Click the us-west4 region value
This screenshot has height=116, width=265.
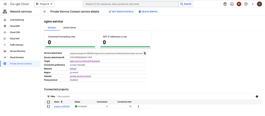[74, 72]
